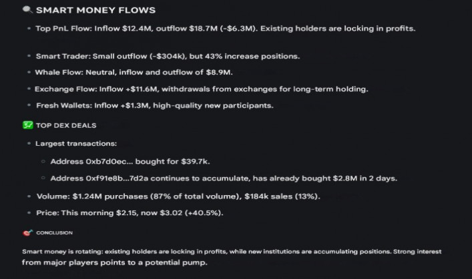Click the hollow bullet before address 0xf91e8b
The width and height of the screenshot is (472, 279).
click(43, 178)
